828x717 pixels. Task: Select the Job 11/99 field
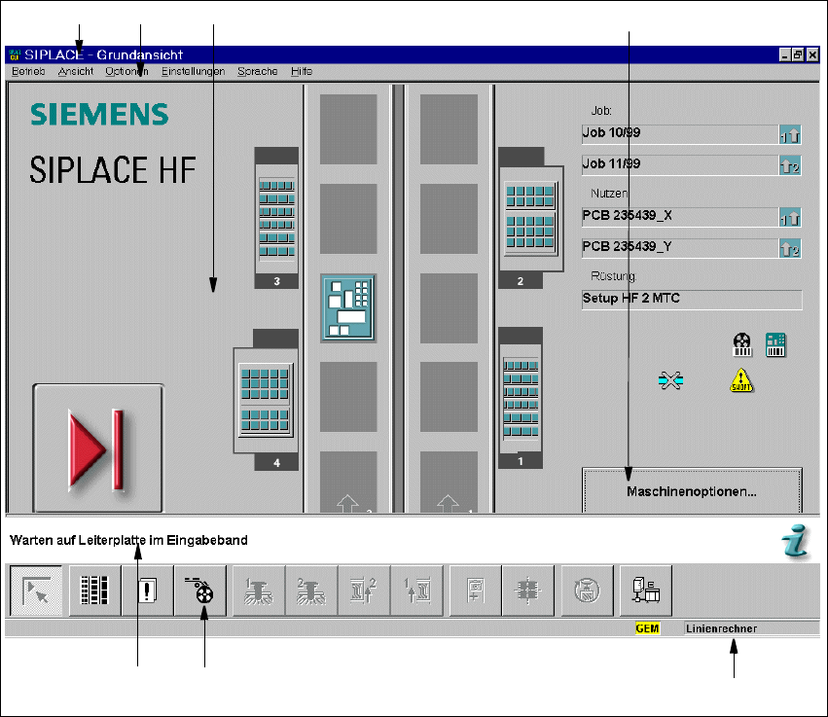680,164
